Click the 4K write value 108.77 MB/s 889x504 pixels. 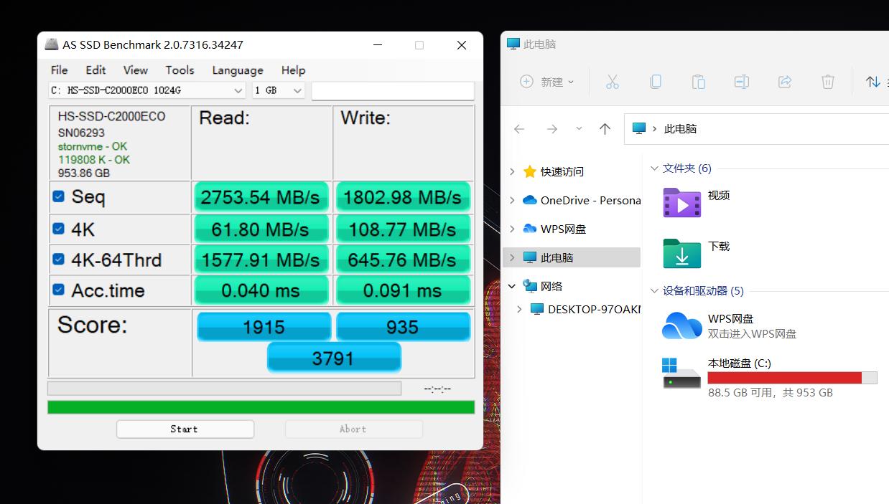(x=402, y=229)
